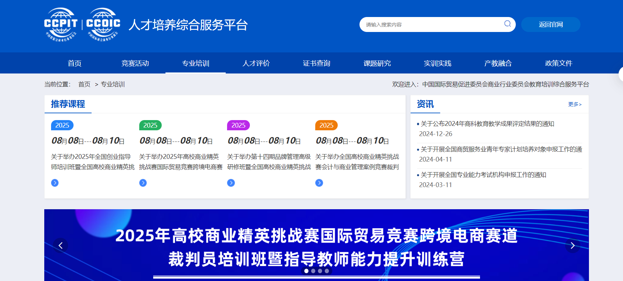This screenshot has width=623, height=281.
Task: Open course title 关于举办全国高校商业精英挑战赛会计
Action: pos(357,162)
